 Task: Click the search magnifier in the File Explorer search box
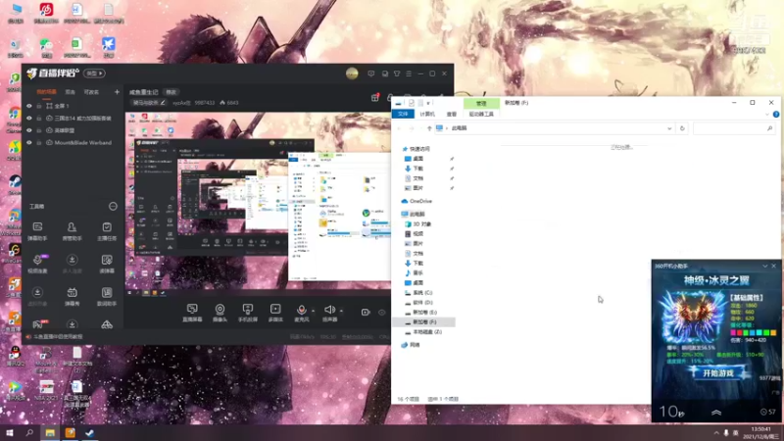pos(769,128)
